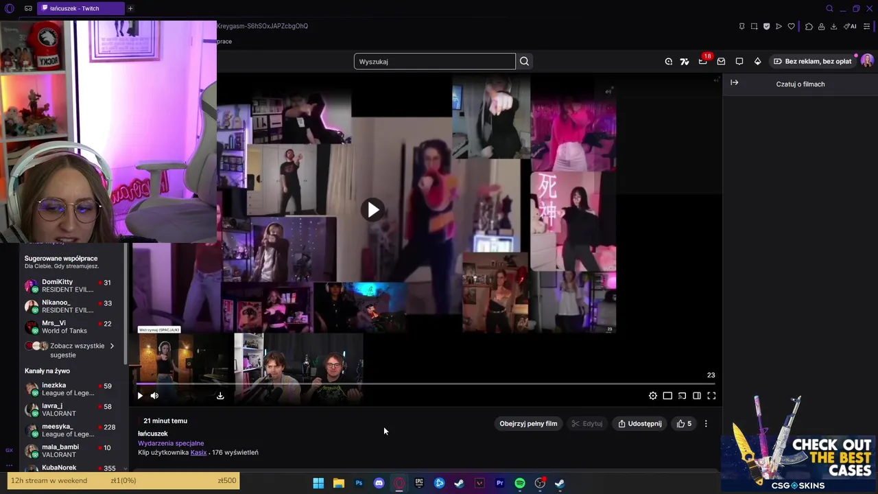Image resolution: width=878 pixels, height=494 pixels.
Task: Open the Nikanoo_ suggested channel
Action: pos(72,307)
